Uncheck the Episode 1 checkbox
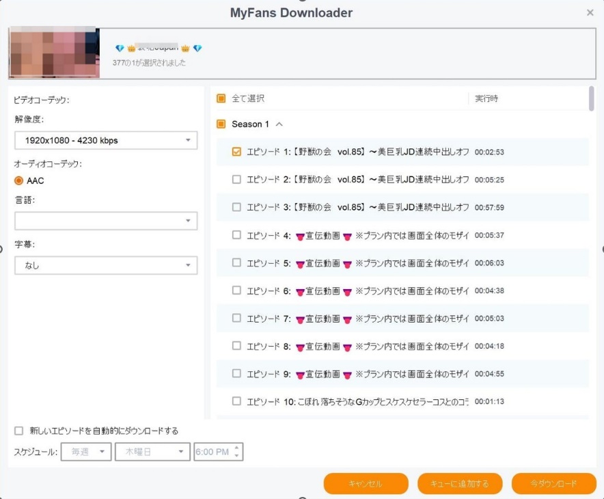Screen dimensions: 604x499 coord(236,152)
